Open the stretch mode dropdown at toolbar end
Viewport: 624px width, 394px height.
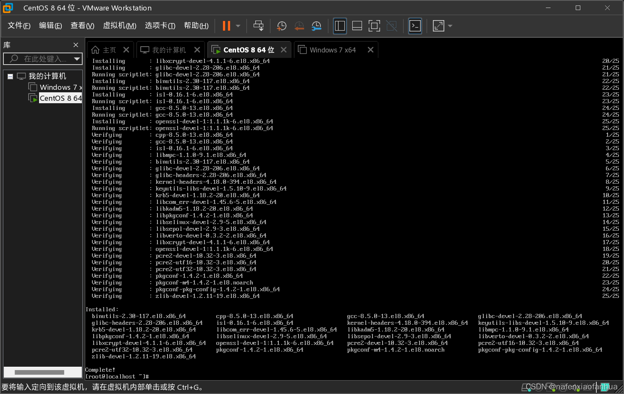point(450,26)
